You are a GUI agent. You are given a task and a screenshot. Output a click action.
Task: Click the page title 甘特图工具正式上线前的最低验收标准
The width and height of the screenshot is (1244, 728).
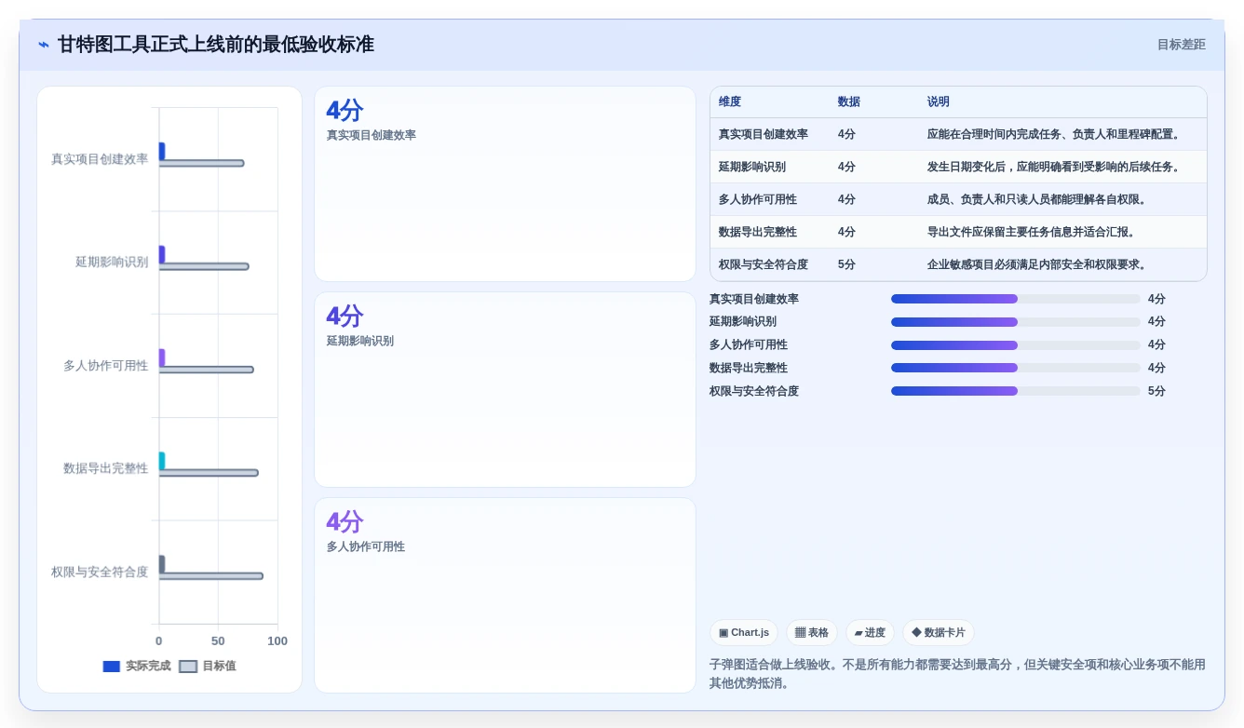click(x=216, y=45)
